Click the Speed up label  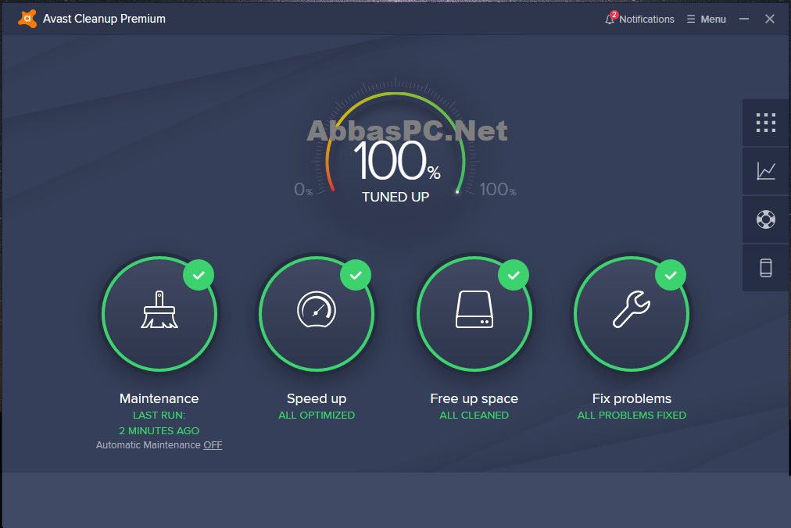pyautogui.click(x=317, y=399)
